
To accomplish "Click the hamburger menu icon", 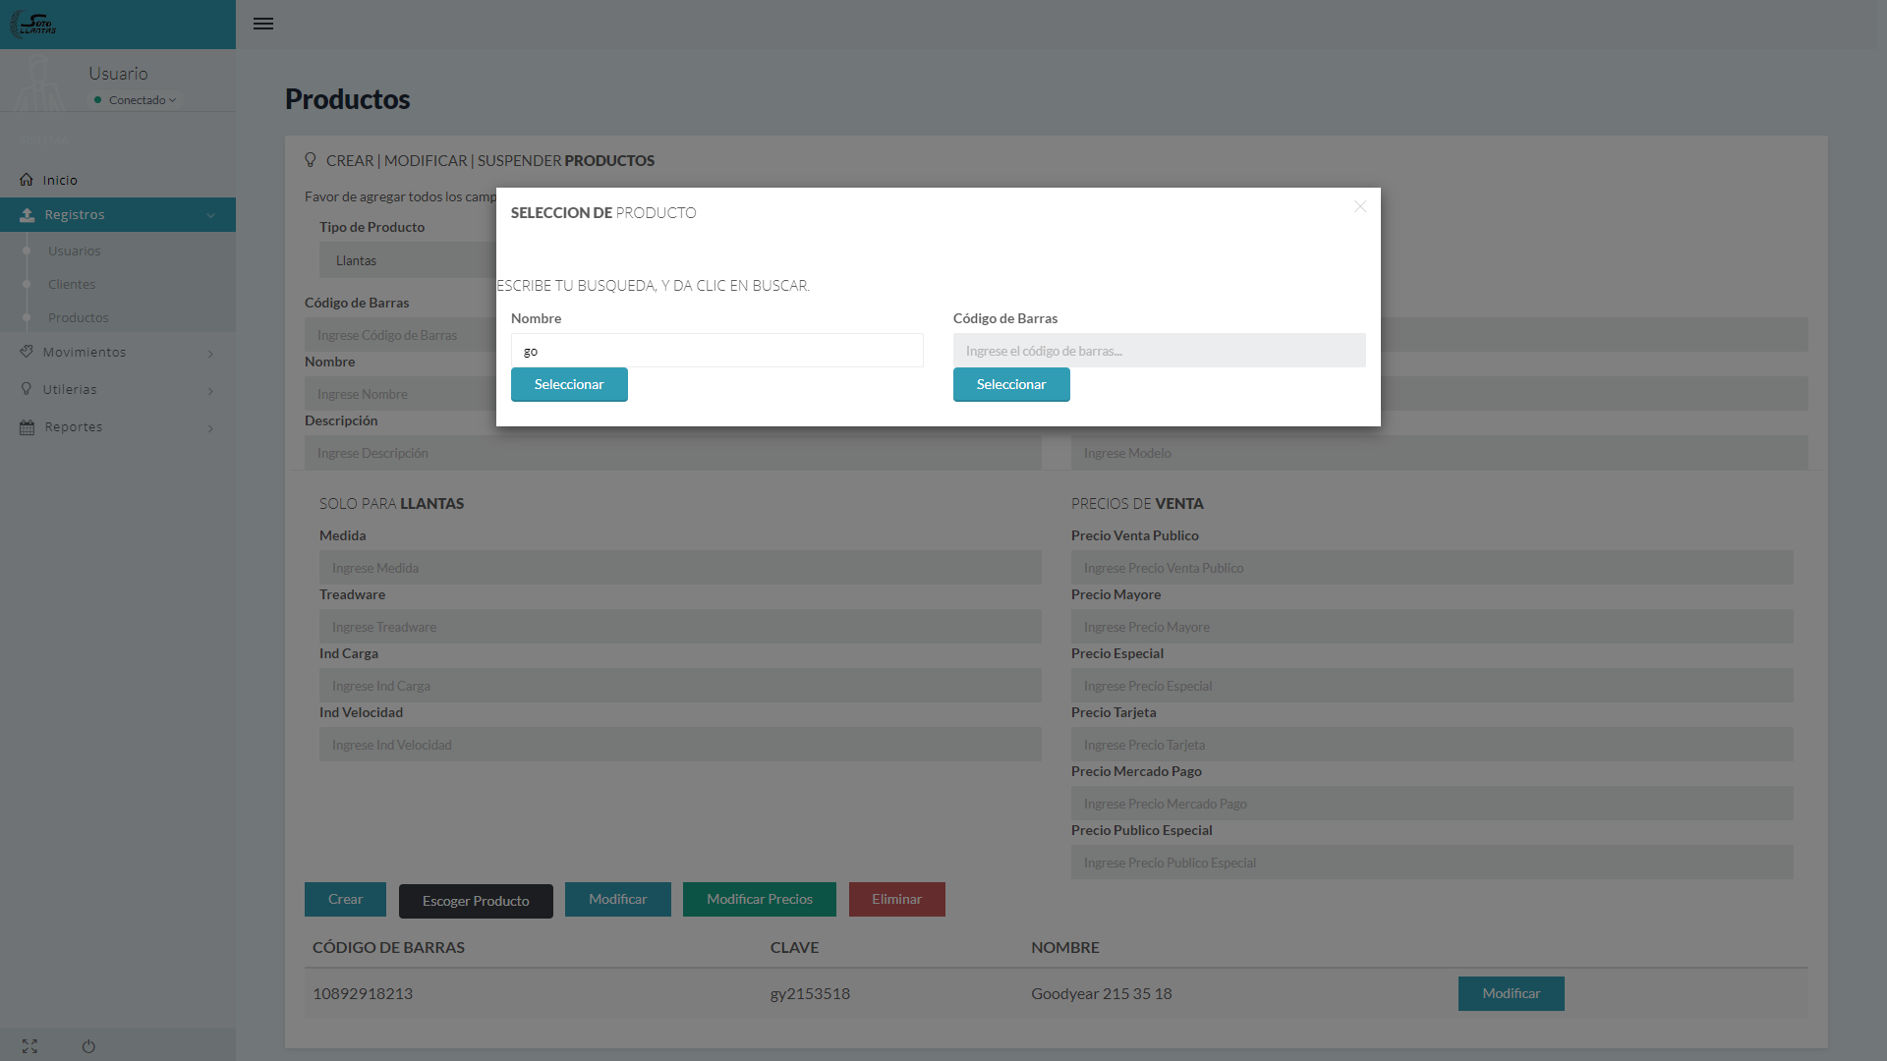I will click(x=263, y=24).
